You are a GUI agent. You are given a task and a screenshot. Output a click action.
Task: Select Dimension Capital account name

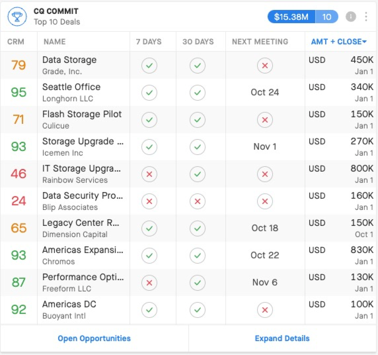tap(75, 234)
